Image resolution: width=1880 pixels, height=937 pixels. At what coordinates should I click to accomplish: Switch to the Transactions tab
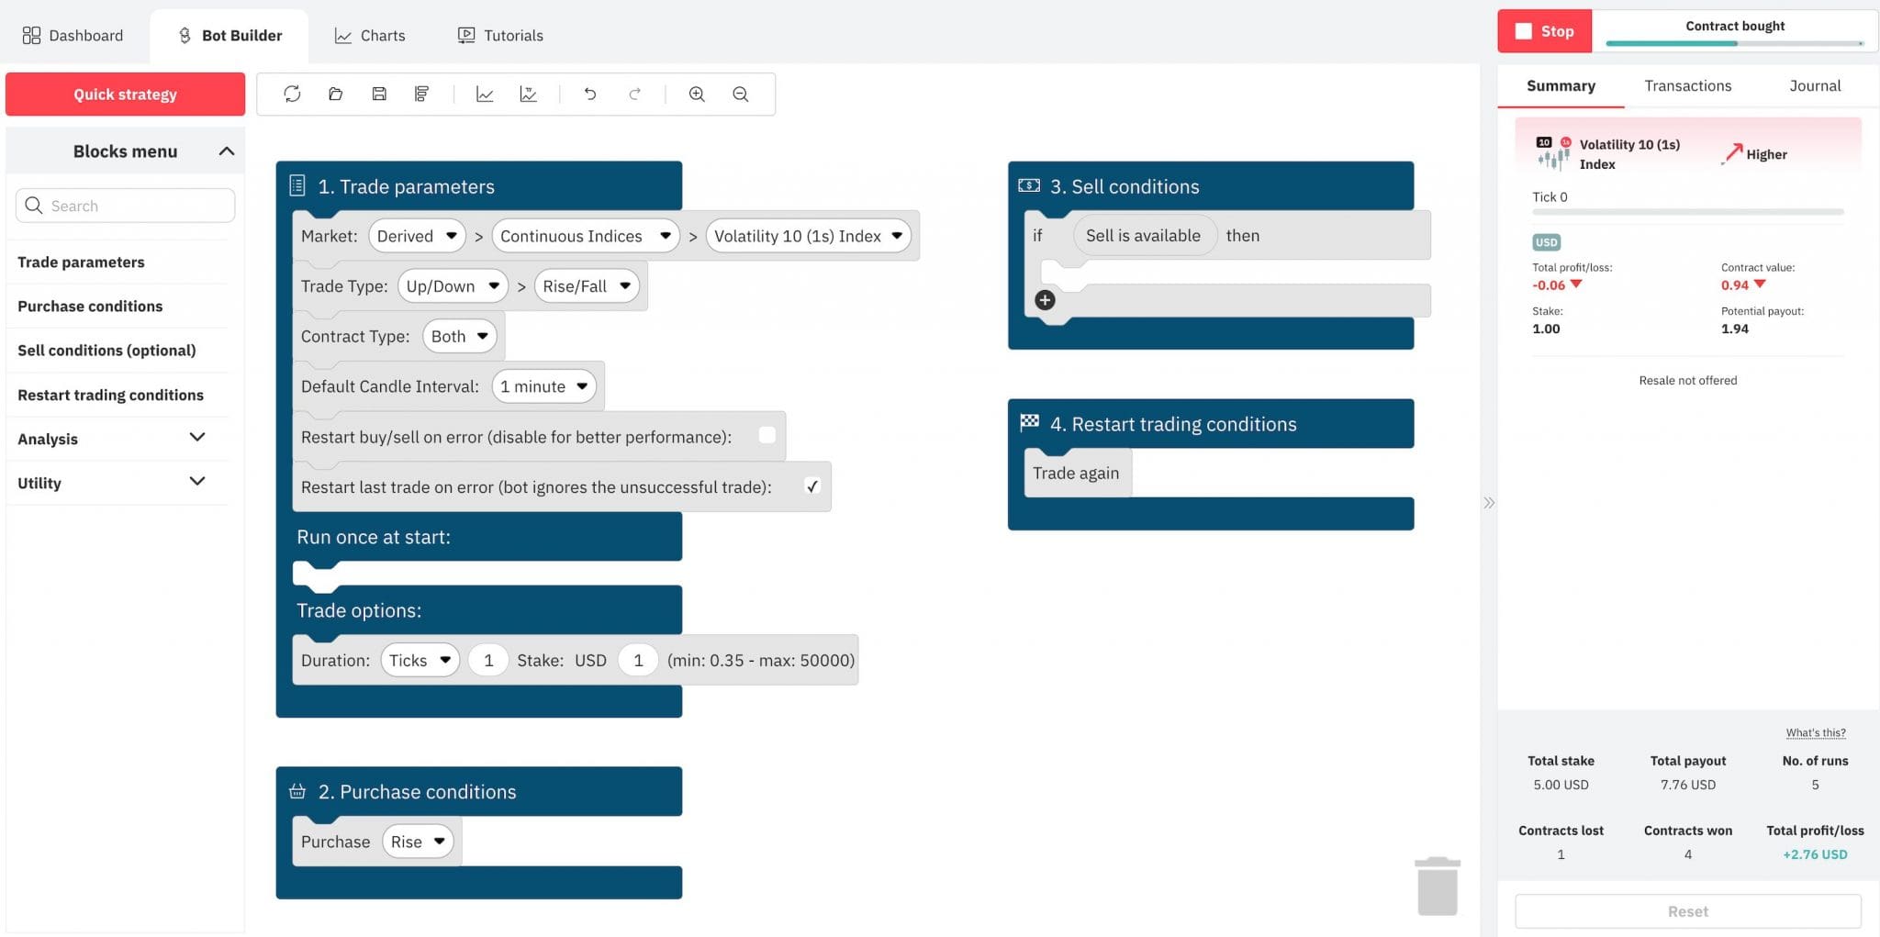click(1687, 85)
